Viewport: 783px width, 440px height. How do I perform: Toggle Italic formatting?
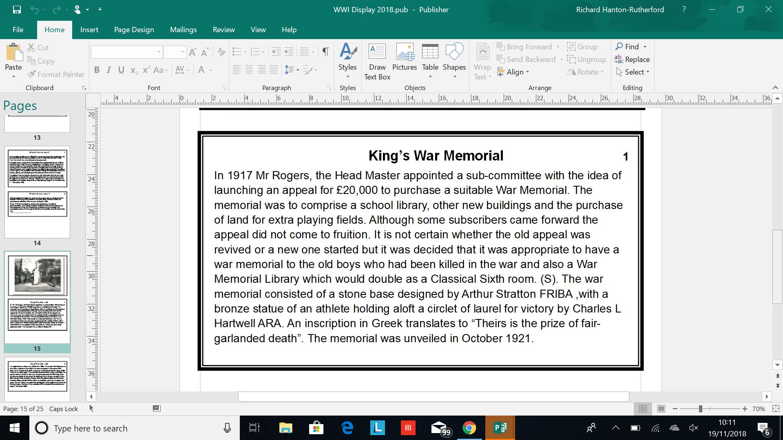coord(109,70)
